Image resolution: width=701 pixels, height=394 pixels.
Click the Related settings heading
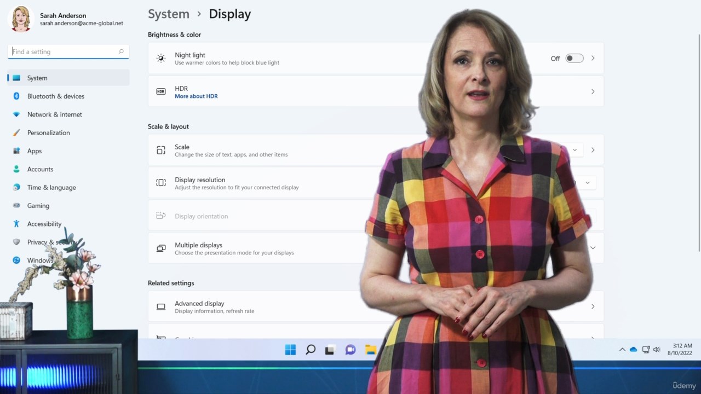(171, 283)
